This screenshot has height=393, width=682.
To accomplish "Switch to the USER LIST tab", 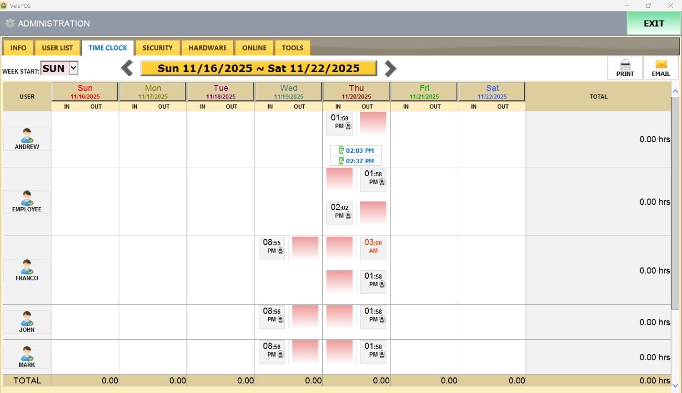I will click(57, 48).
